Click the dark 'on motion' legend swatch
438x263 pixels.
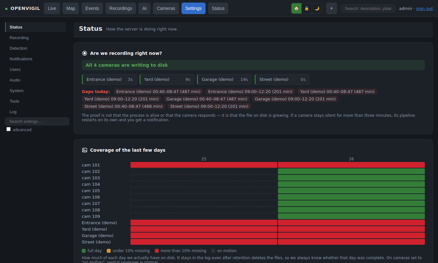coord(213,251)
